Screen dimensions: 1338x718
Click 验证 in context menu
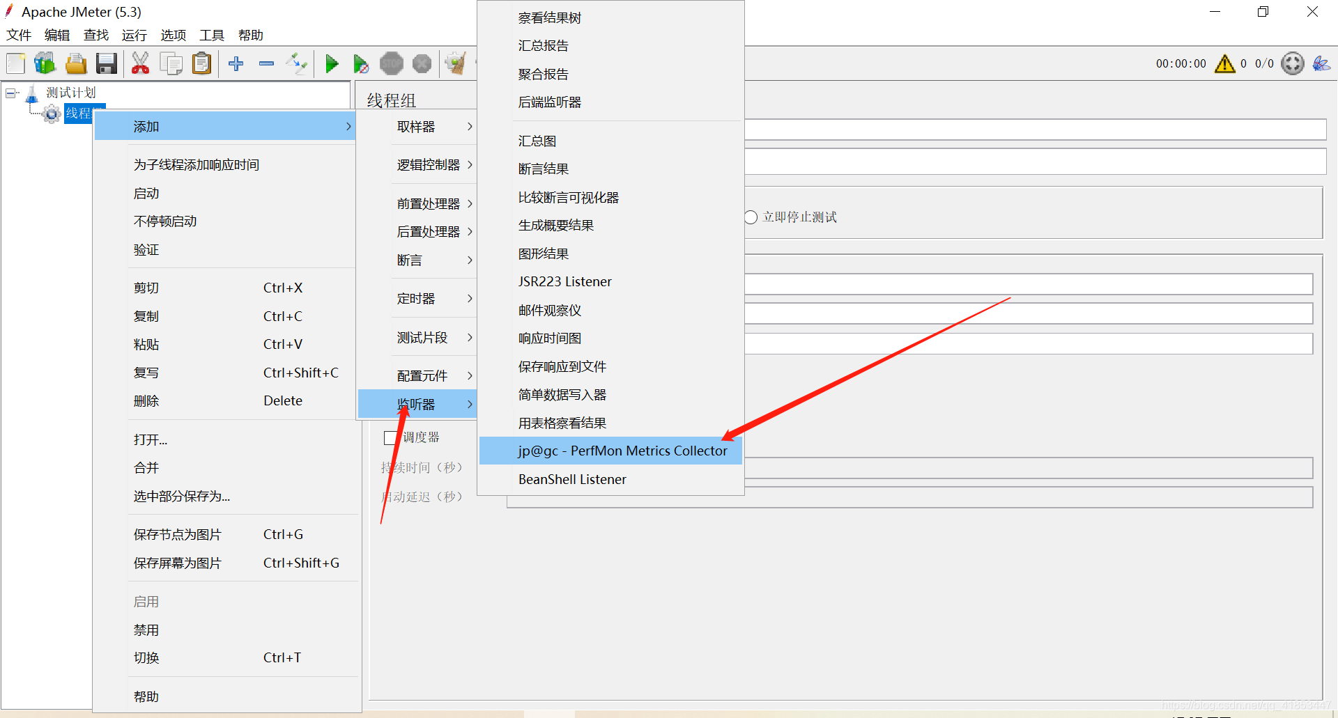(224, 249)
